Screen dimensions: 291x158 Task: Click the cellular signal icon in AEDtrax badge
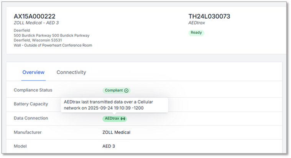pos(123,119)
